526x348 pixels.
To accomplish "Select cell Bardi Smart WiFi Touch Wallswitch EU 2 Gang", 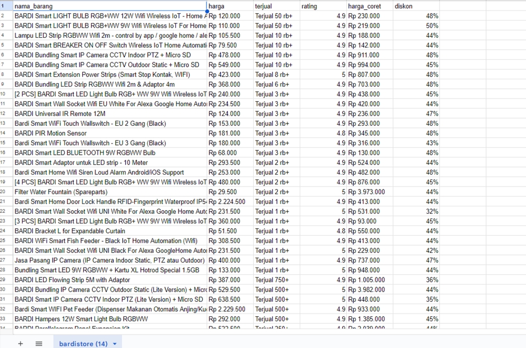I will pos(110,124).
